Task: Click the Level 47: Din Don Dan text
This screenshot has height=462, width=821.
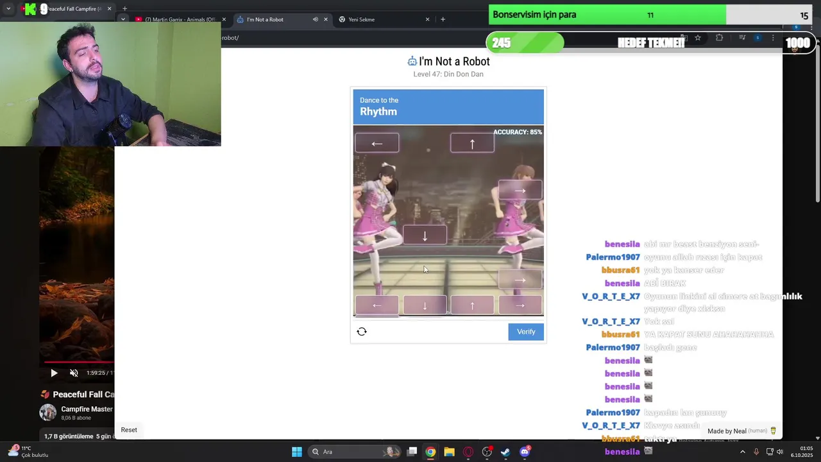Action: 448,74
